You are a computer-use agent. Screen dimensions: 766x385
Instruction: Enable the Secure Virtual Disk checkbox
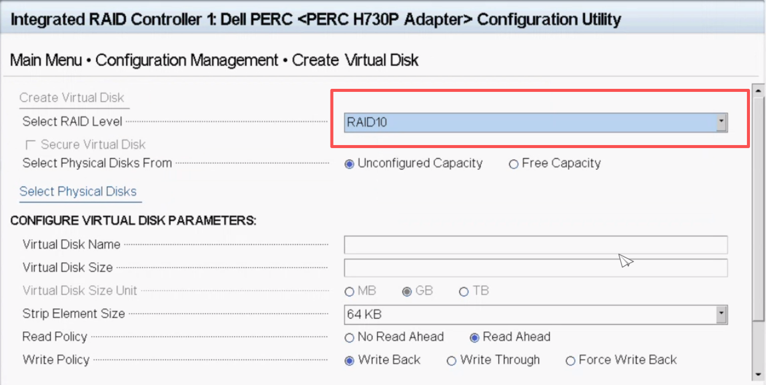click(x=31, y=145)
